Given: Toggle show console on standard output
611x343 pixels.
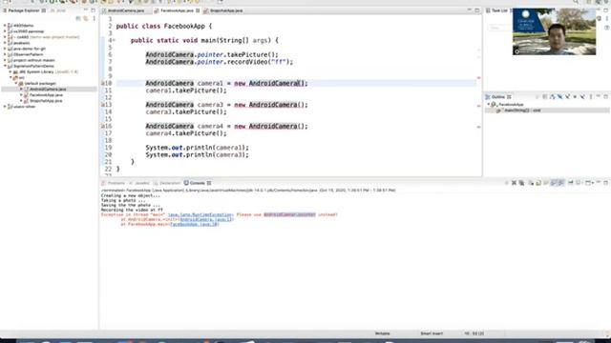Looking at the screenshot, I should pos(554,183).
